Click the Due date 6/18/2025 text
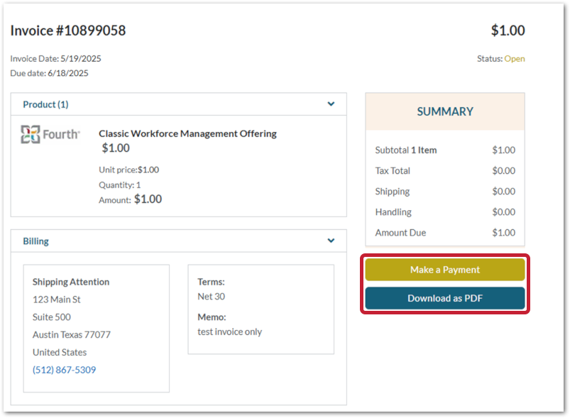Screen dimensions: 570x418 (x=49, y=73)
